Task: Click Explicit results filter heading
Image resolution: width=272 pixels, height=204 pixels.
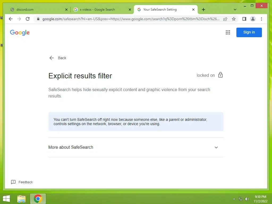Action: 80,76
